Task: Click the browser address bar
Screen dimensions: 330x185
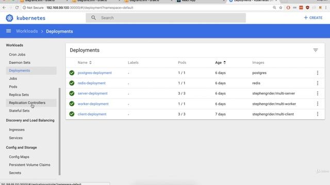Action: click(147, 8)
